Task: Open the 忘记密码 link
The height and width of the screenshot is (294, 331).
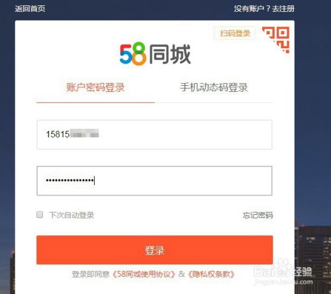Action: 258,215
